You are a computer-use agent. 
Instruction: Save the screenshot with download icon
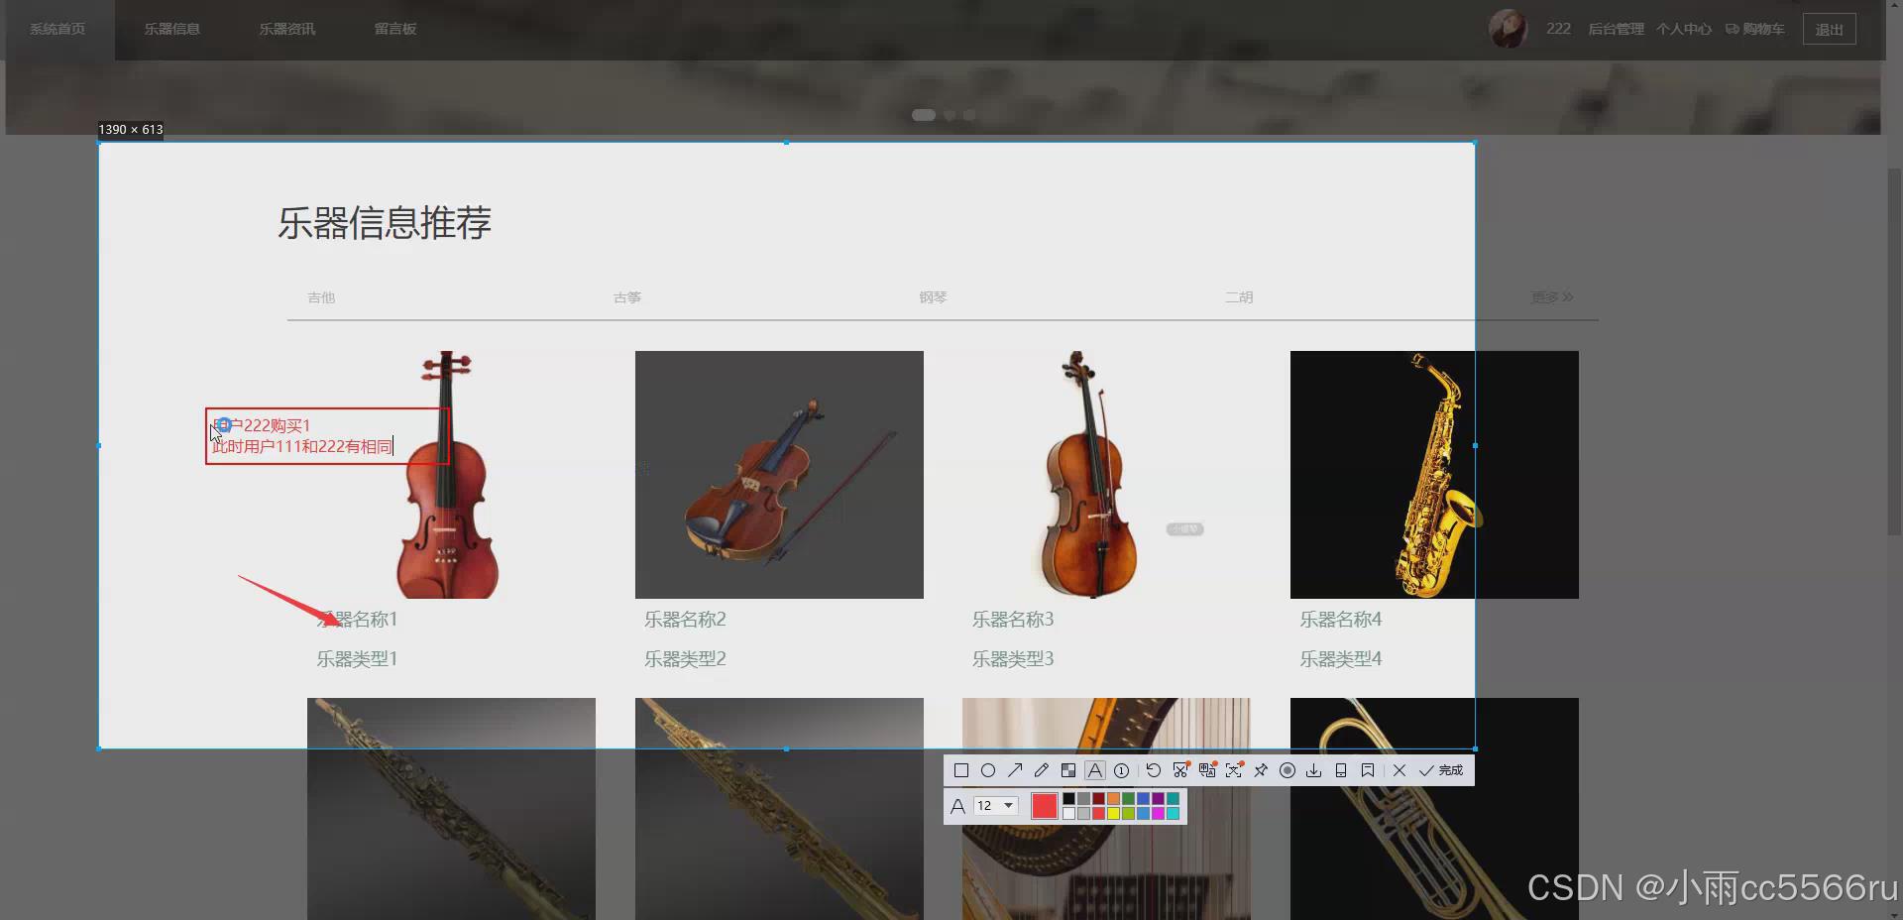[x=1314, y=770]
